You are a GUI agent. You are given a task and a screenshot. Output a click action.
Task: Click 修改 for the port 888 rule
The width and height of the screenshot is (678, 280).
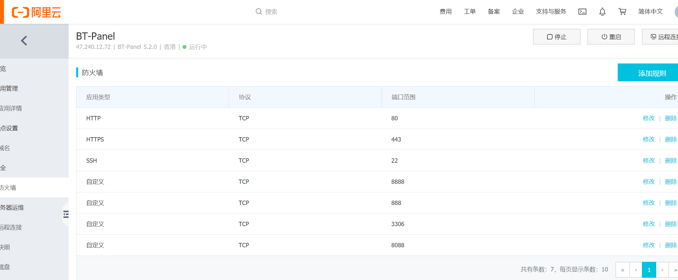pyautogui.click(x=649, y=203)
